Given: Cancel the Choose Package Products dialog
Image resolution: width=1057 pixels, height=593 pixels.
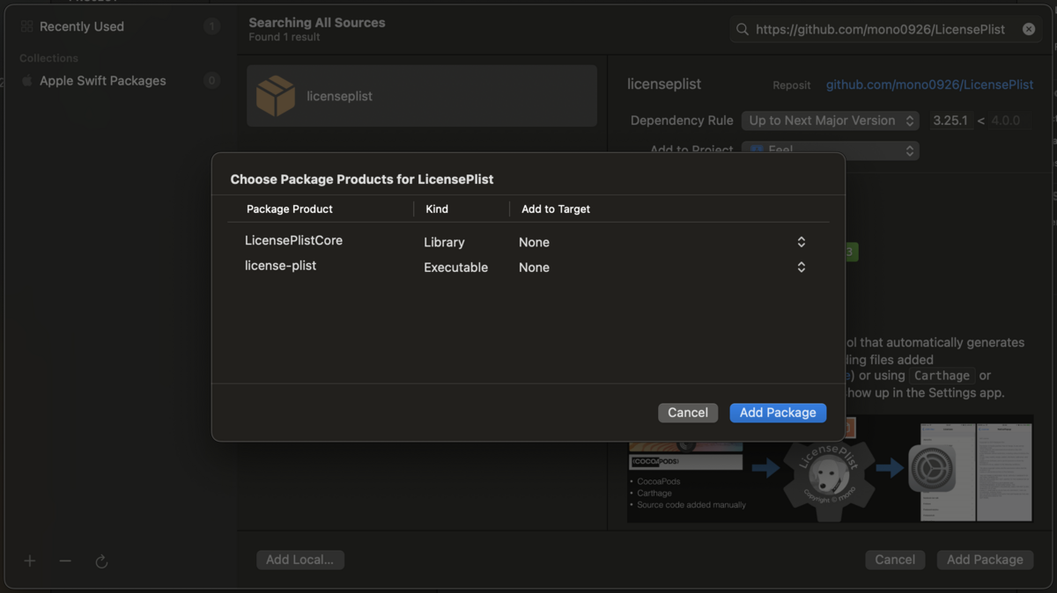Looking at the screenshot, I should click(688, 413).
